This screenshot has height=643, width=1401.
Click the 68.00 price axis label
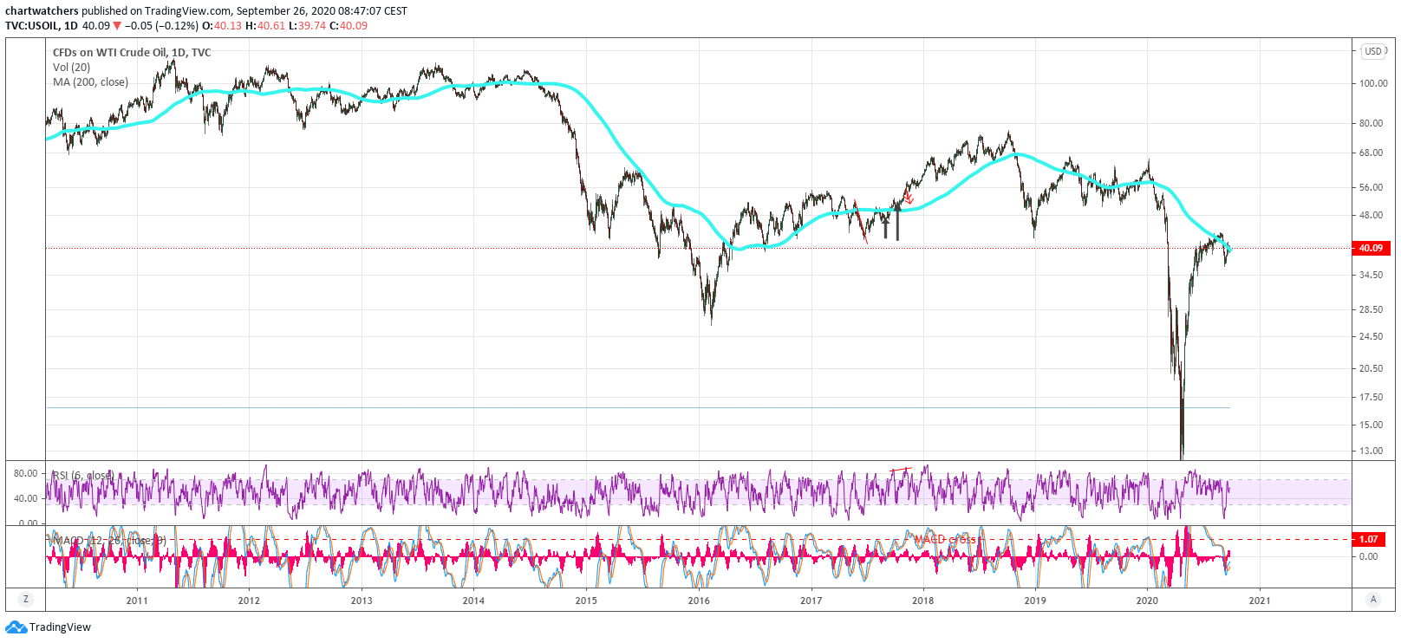point(1371,153)
